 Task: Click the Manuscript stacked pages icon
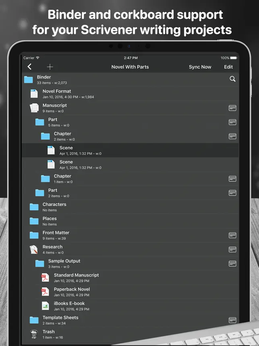coord(34,108)
